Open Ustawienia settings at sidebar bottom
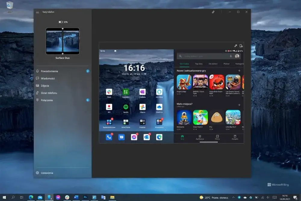 point(47,173)
